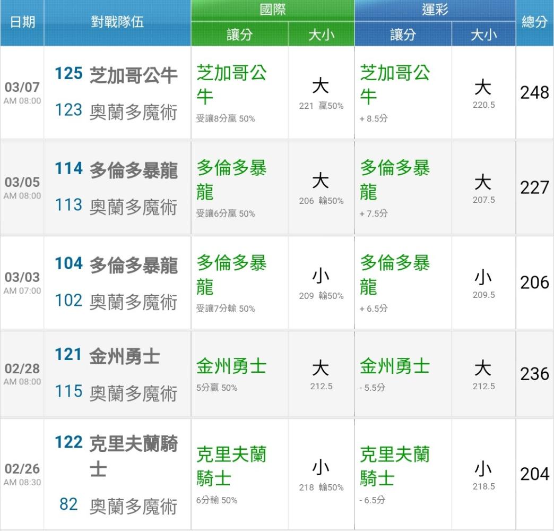Open 奧蘭多魔術 with score 82
Viewport: 554px width, 531px height.
118,506
